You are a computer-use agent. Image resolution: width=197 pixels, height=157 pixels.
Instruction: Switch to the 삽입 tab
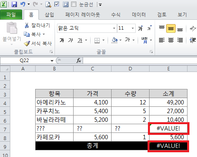point(49,15)
